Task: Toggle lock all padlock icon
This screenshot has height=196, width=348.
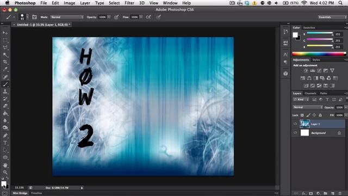Action: [x=320, y=115]
